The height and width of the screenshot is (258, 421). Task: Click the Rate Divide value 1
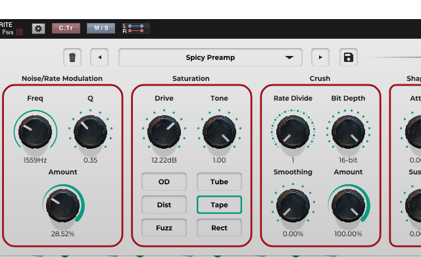pos(293,160)
